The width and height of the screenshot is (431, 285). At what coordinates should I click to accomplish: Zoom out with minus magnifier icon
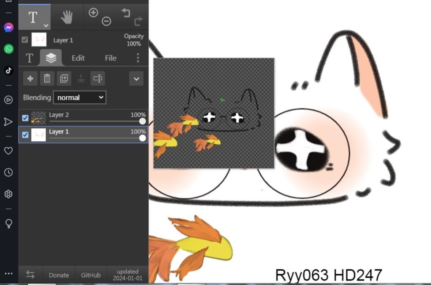coord(106,21)
